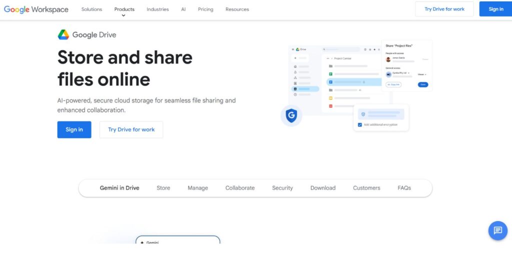Screen dimensions: 512x262
Task: Click the Google Workspace logo
Action: (36, 9)
